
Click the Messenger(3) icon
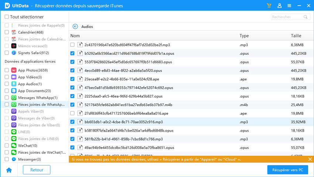tap(14, 159)
